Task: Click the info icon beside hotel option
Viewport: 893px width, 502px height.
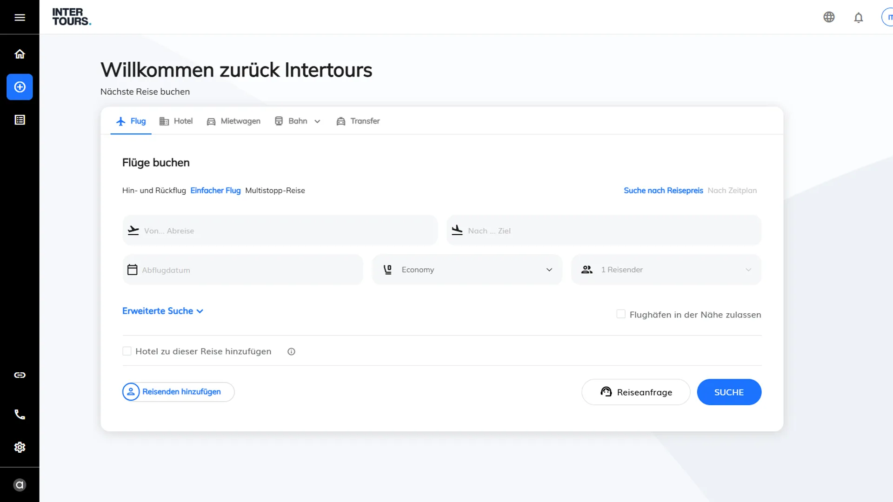Action: pyautogui.click(x=291, y=352)
